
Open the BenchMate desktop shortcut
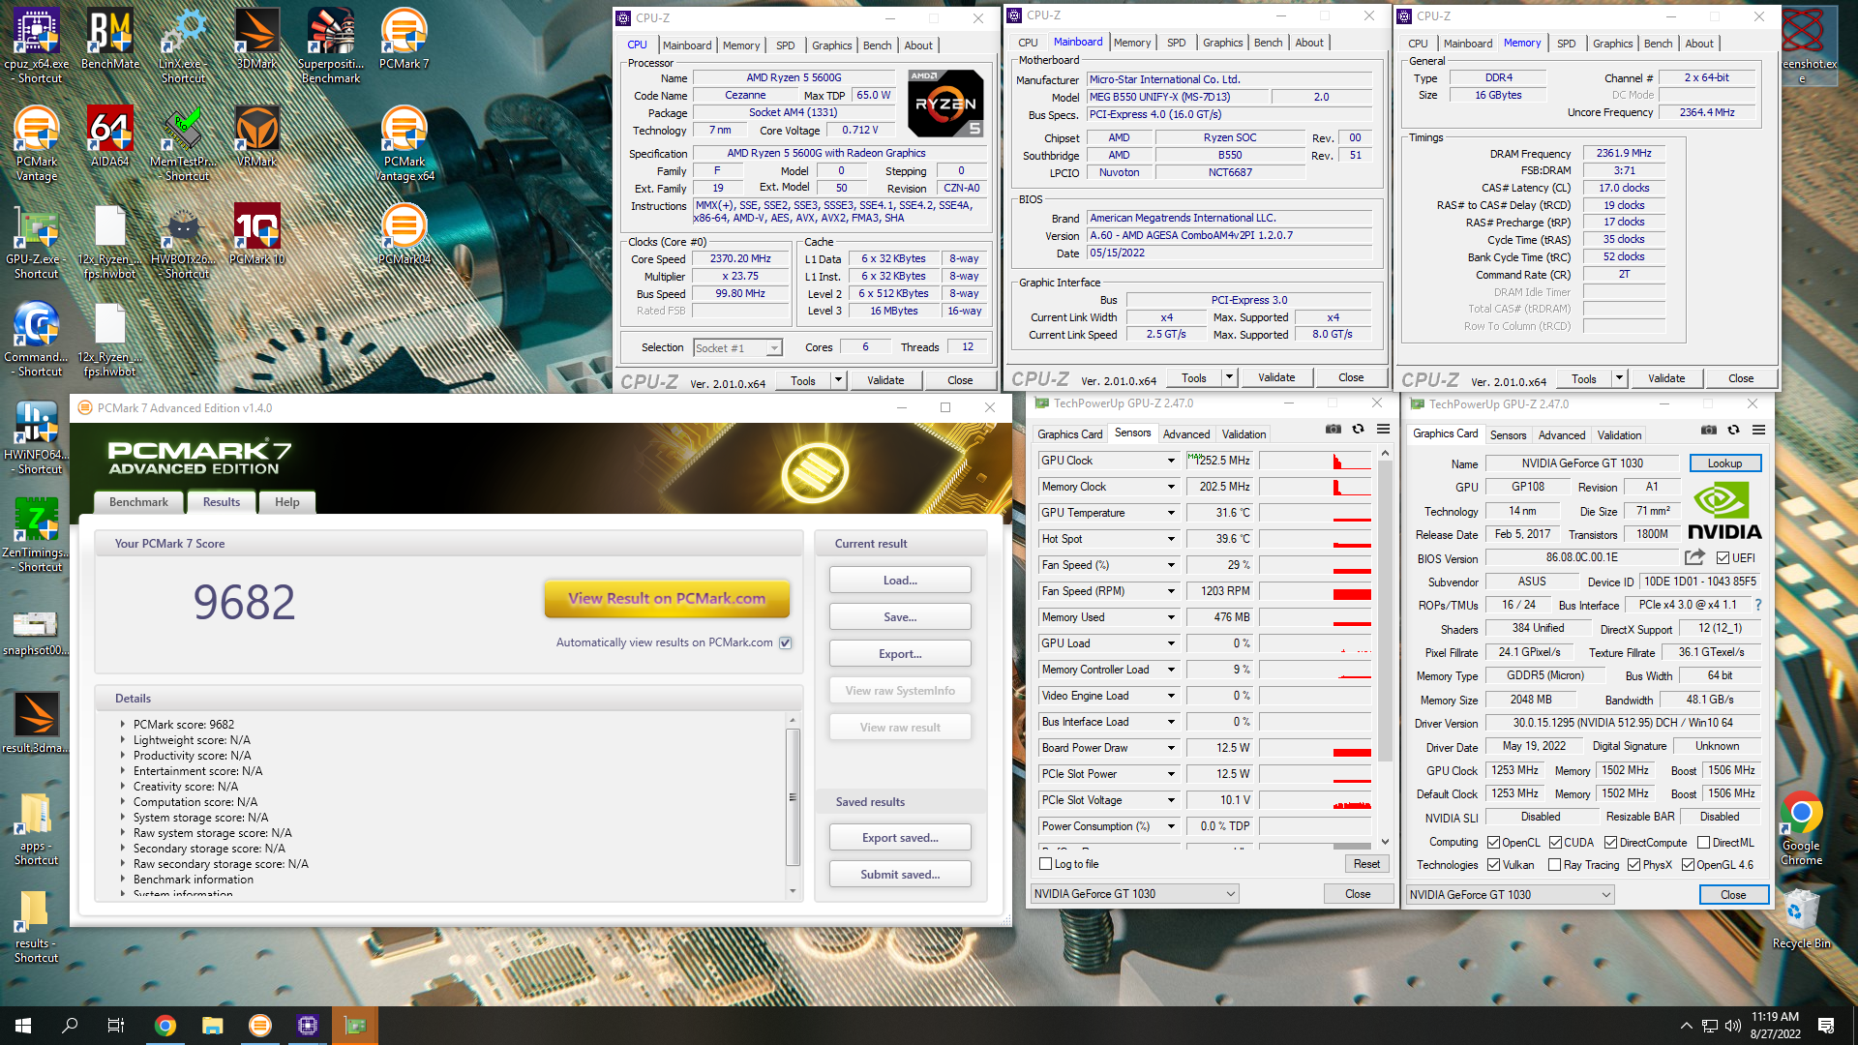[x=109, y=39]
